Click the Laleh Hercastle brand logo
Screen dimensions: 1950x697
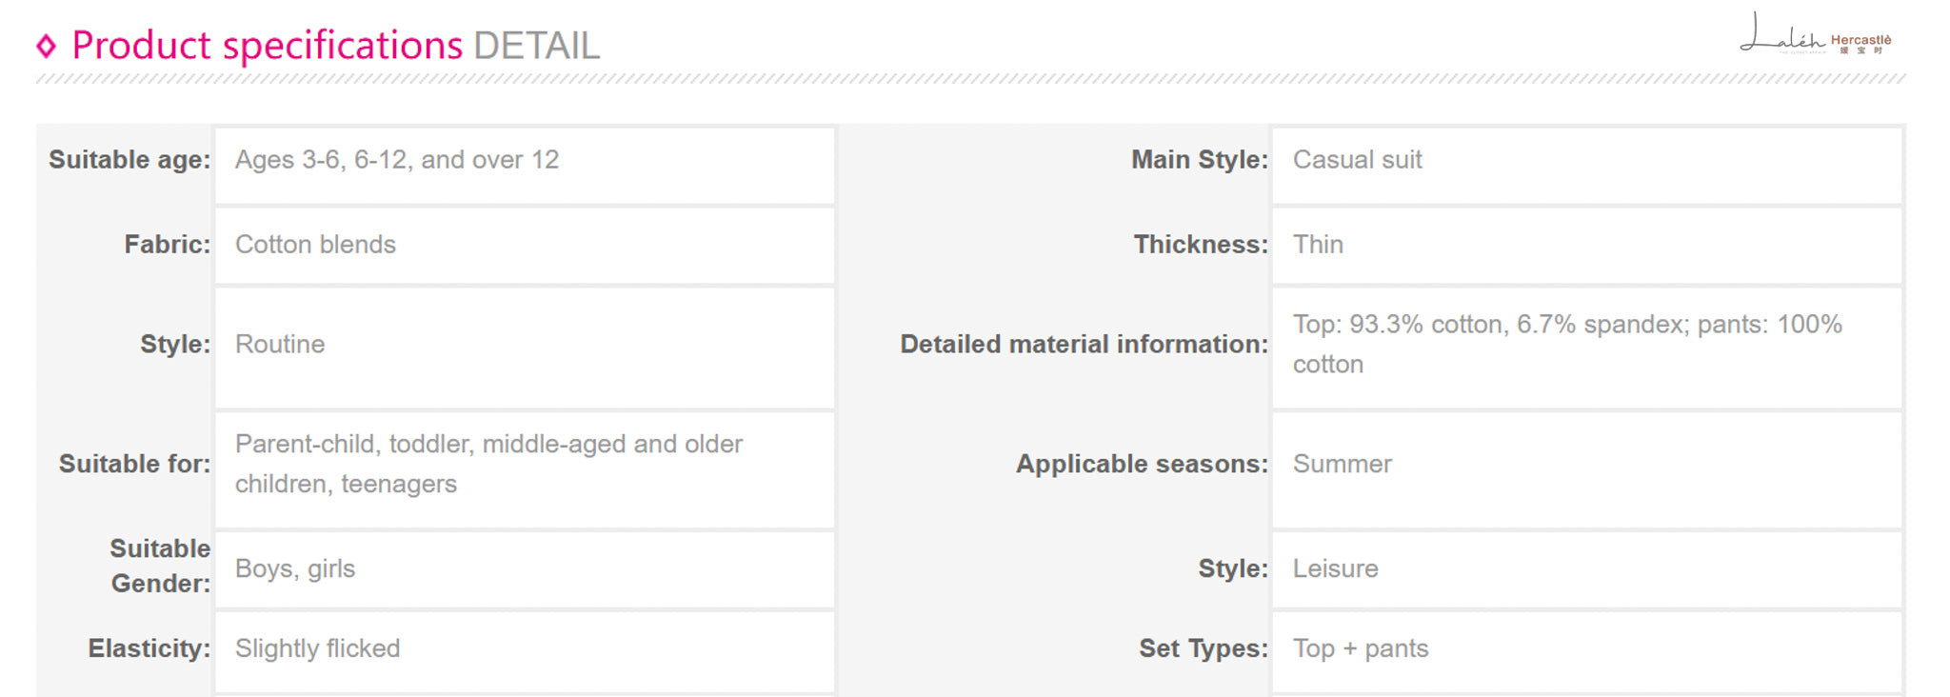tap(1815, 33)
